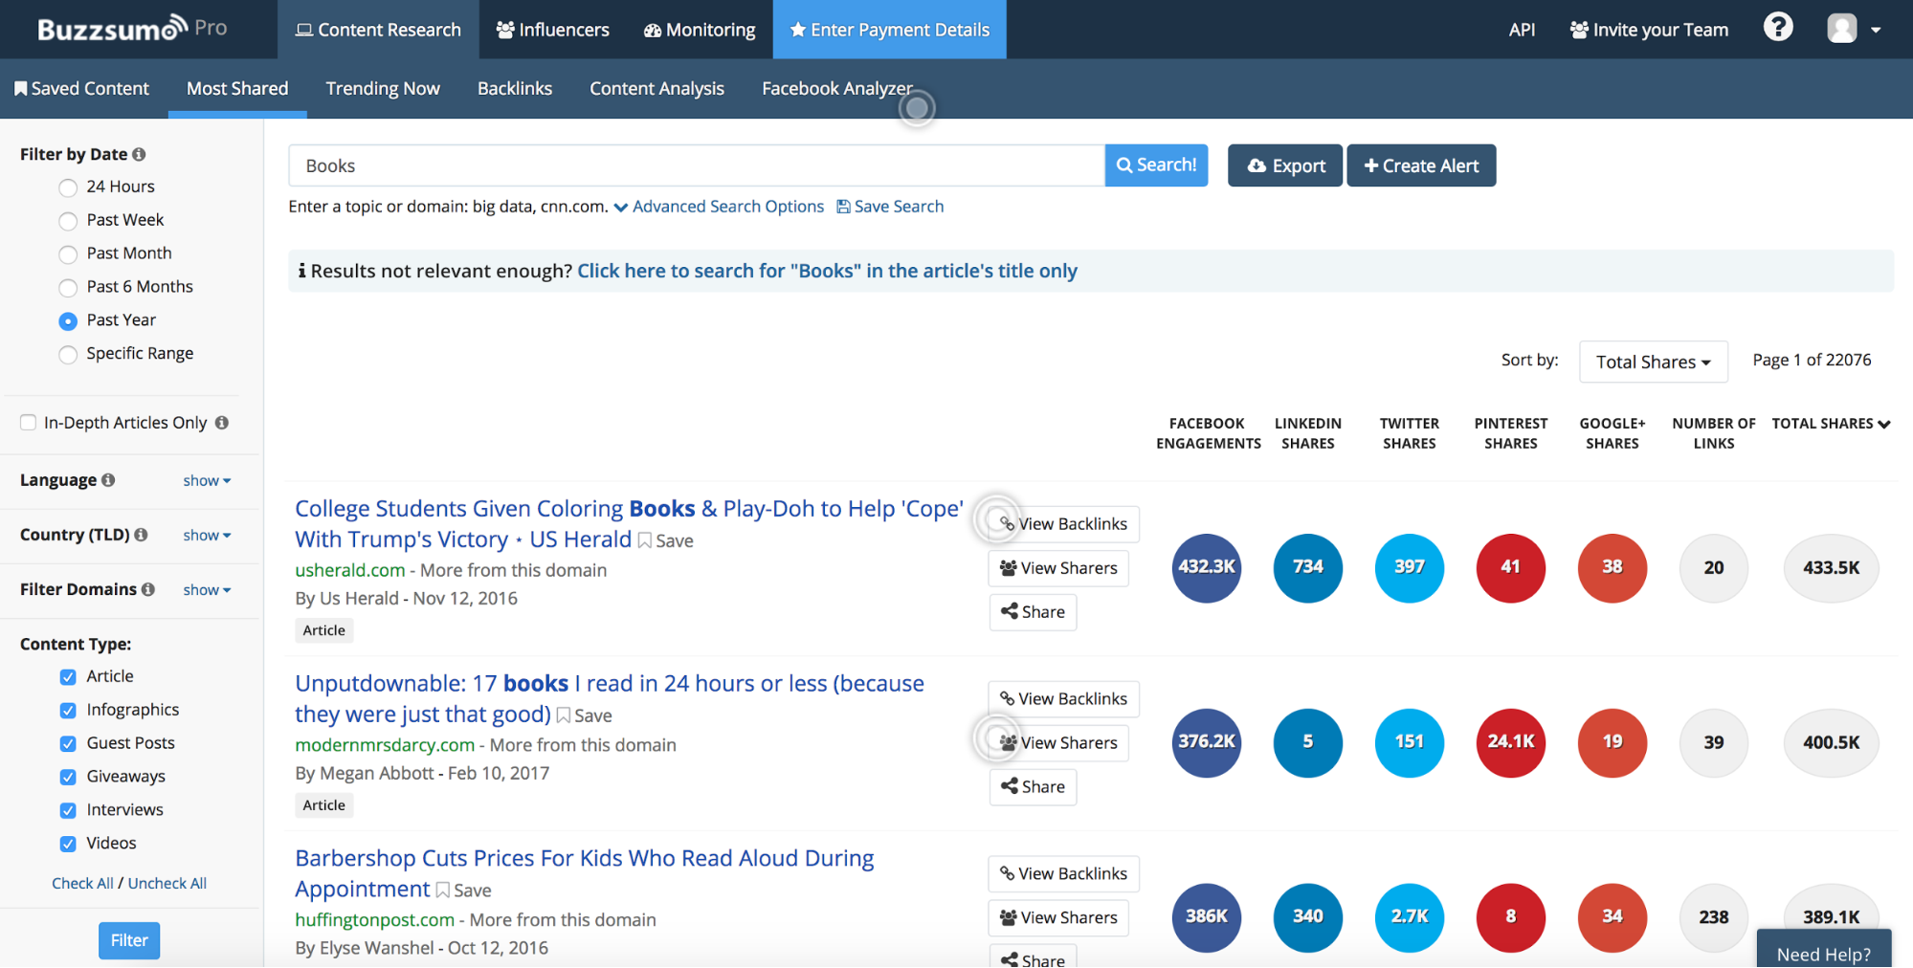Save the Unputdownable 17 books article
Screen dimensions: 1913x968
coord(584,715)
